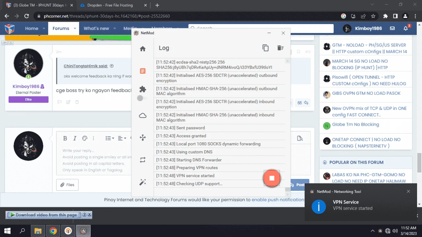Open the four-arrows icon in NetMod sidebar
The width and height of the screenshot is (422, 237).
tap(143, 138)
